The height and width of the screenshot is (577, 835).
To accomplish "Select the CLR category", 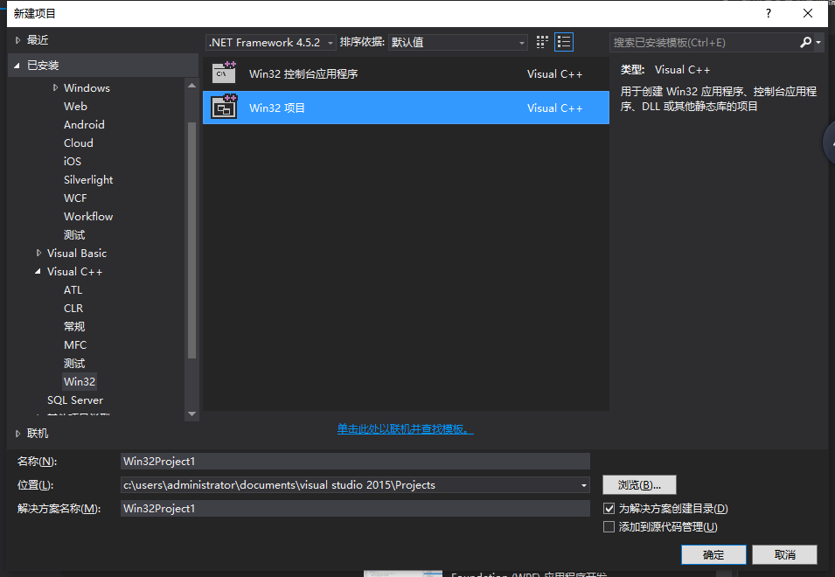I will click(73, 309).
